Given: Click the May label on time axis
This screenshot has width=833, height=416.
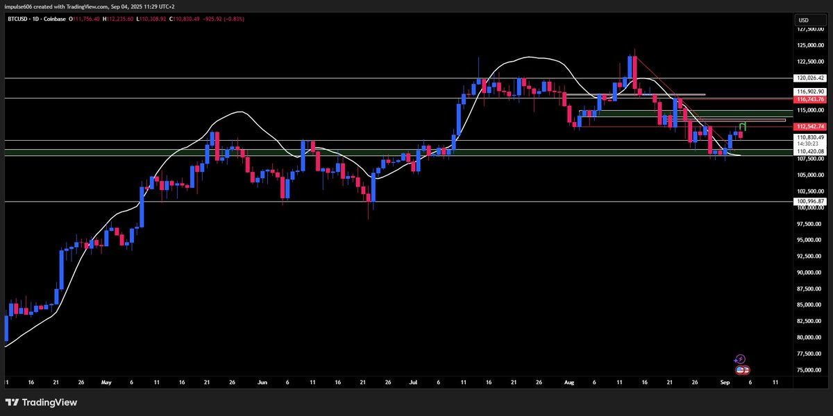Looking at the screenshot, I should 106,381.
